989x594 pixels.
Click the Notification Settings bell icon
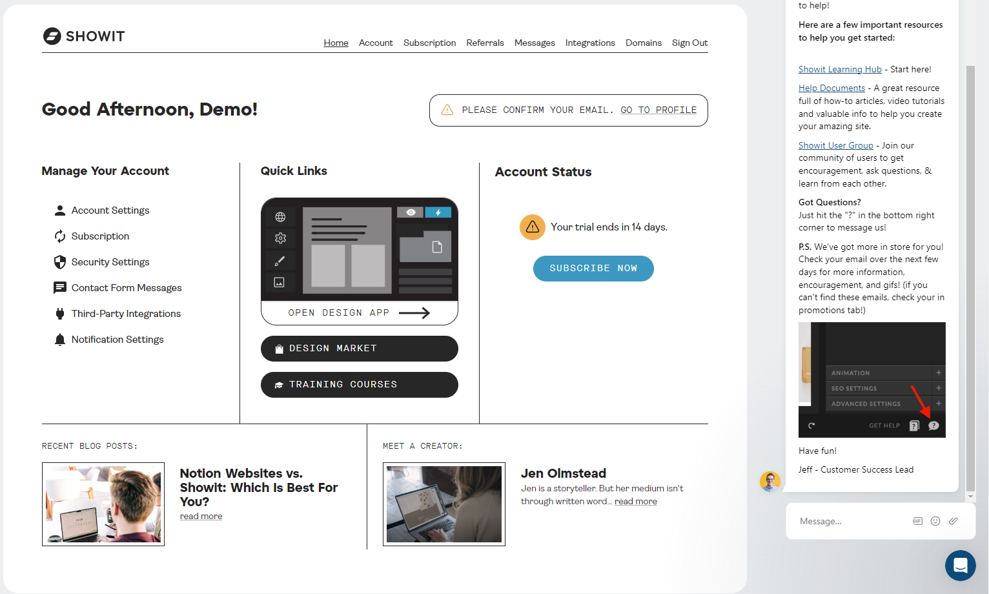pos(60,340)
